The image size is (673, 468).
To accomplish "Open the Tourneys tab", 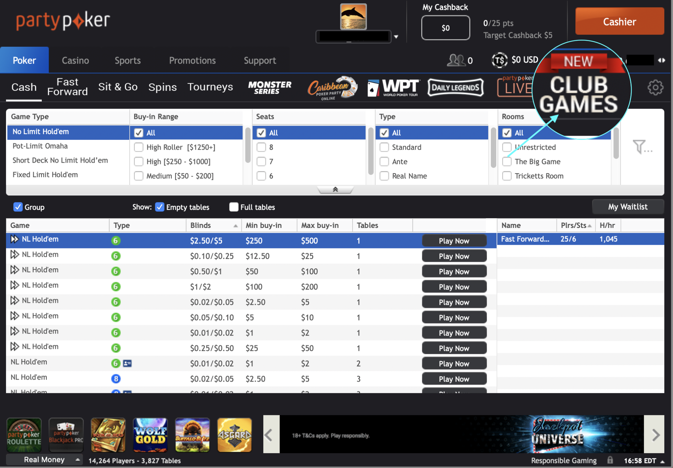I will pyautogui.click(x=210, y=87).
